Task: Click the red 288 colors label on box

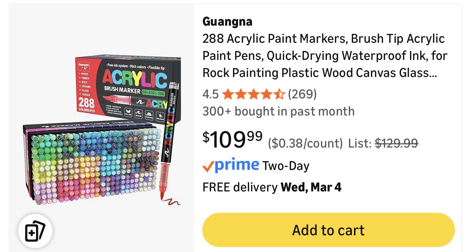Action: (86, 104)
